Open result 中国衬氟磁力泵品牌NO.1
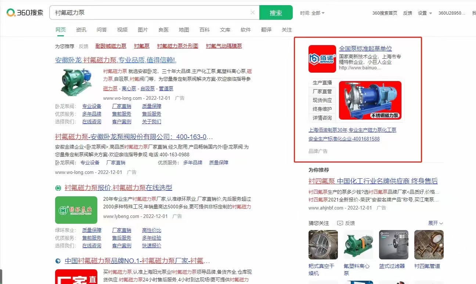The height and width of the screenshot is (284, 476). pos(137,261)
